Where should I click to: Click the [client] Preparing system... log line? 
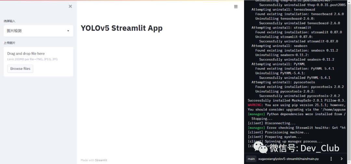click(274, 137)
